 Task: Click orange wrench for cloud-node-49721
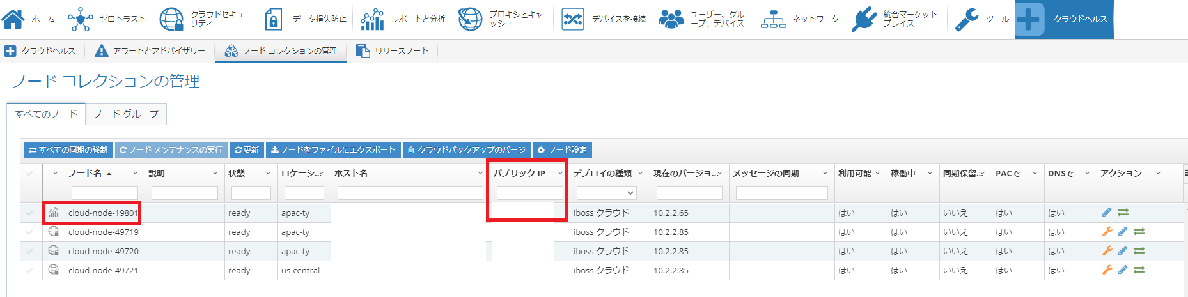tap(1107, 270)
